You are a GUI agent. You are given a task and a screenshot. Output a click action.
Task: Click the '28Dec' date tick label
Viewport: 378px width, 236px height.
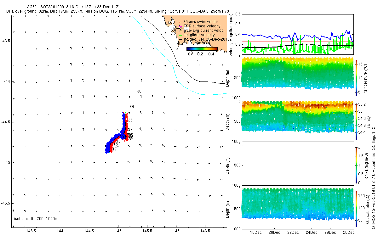click(x=348, y=233)
